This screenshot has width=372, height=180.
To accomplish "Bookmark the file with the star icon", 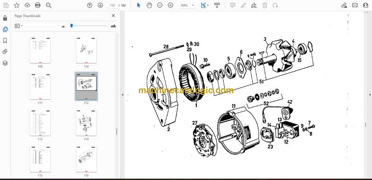I will point(17,5).
